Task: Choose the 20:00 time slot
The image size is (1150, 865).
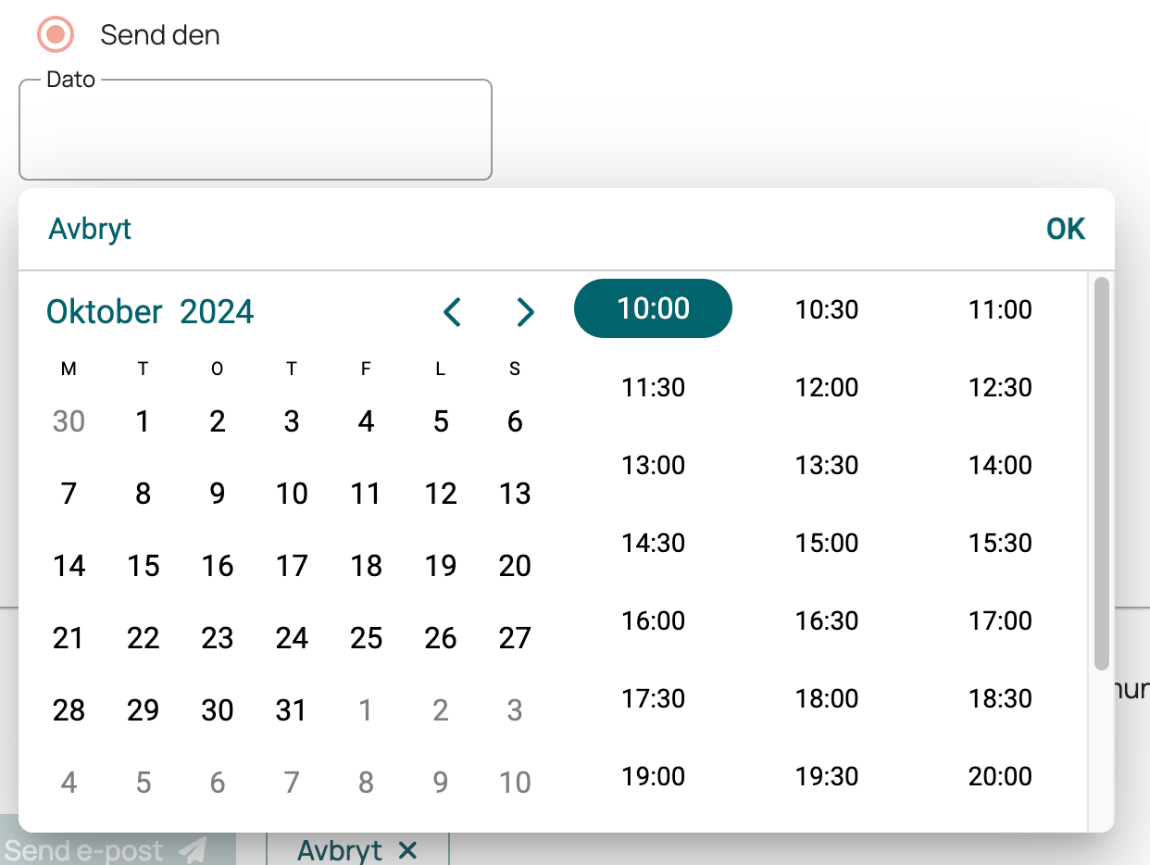Action: click(1000, 775)
